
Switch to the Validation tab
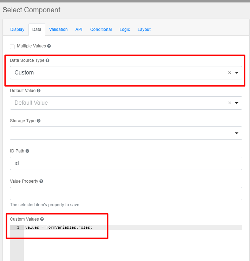[58, 30]
